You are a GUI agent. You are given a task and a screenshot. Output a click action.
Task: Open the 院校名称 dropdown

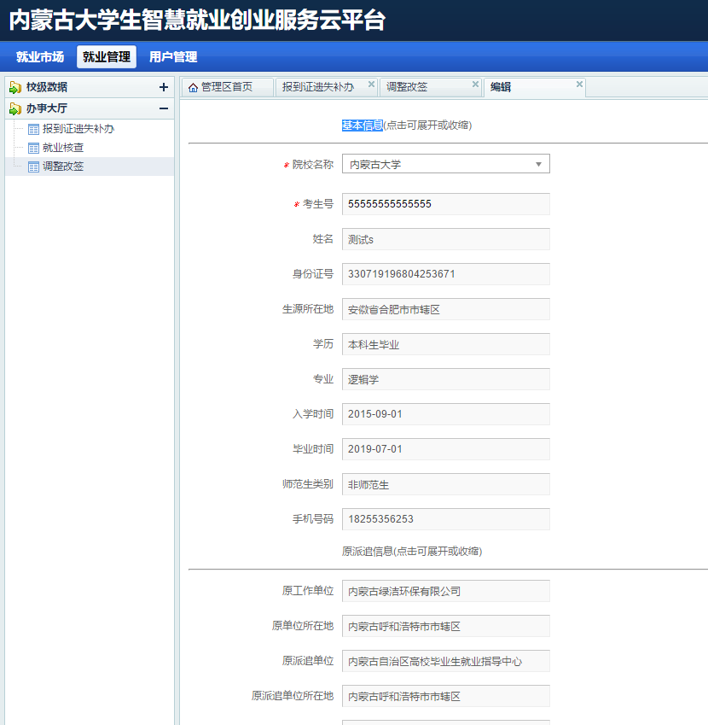tap(445, 164)
